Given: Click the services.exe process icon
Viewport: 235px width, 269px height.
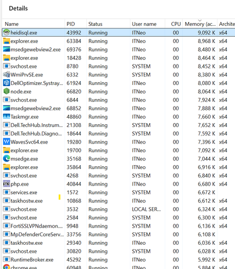Looking at the screenshot, I should [6, 192].
